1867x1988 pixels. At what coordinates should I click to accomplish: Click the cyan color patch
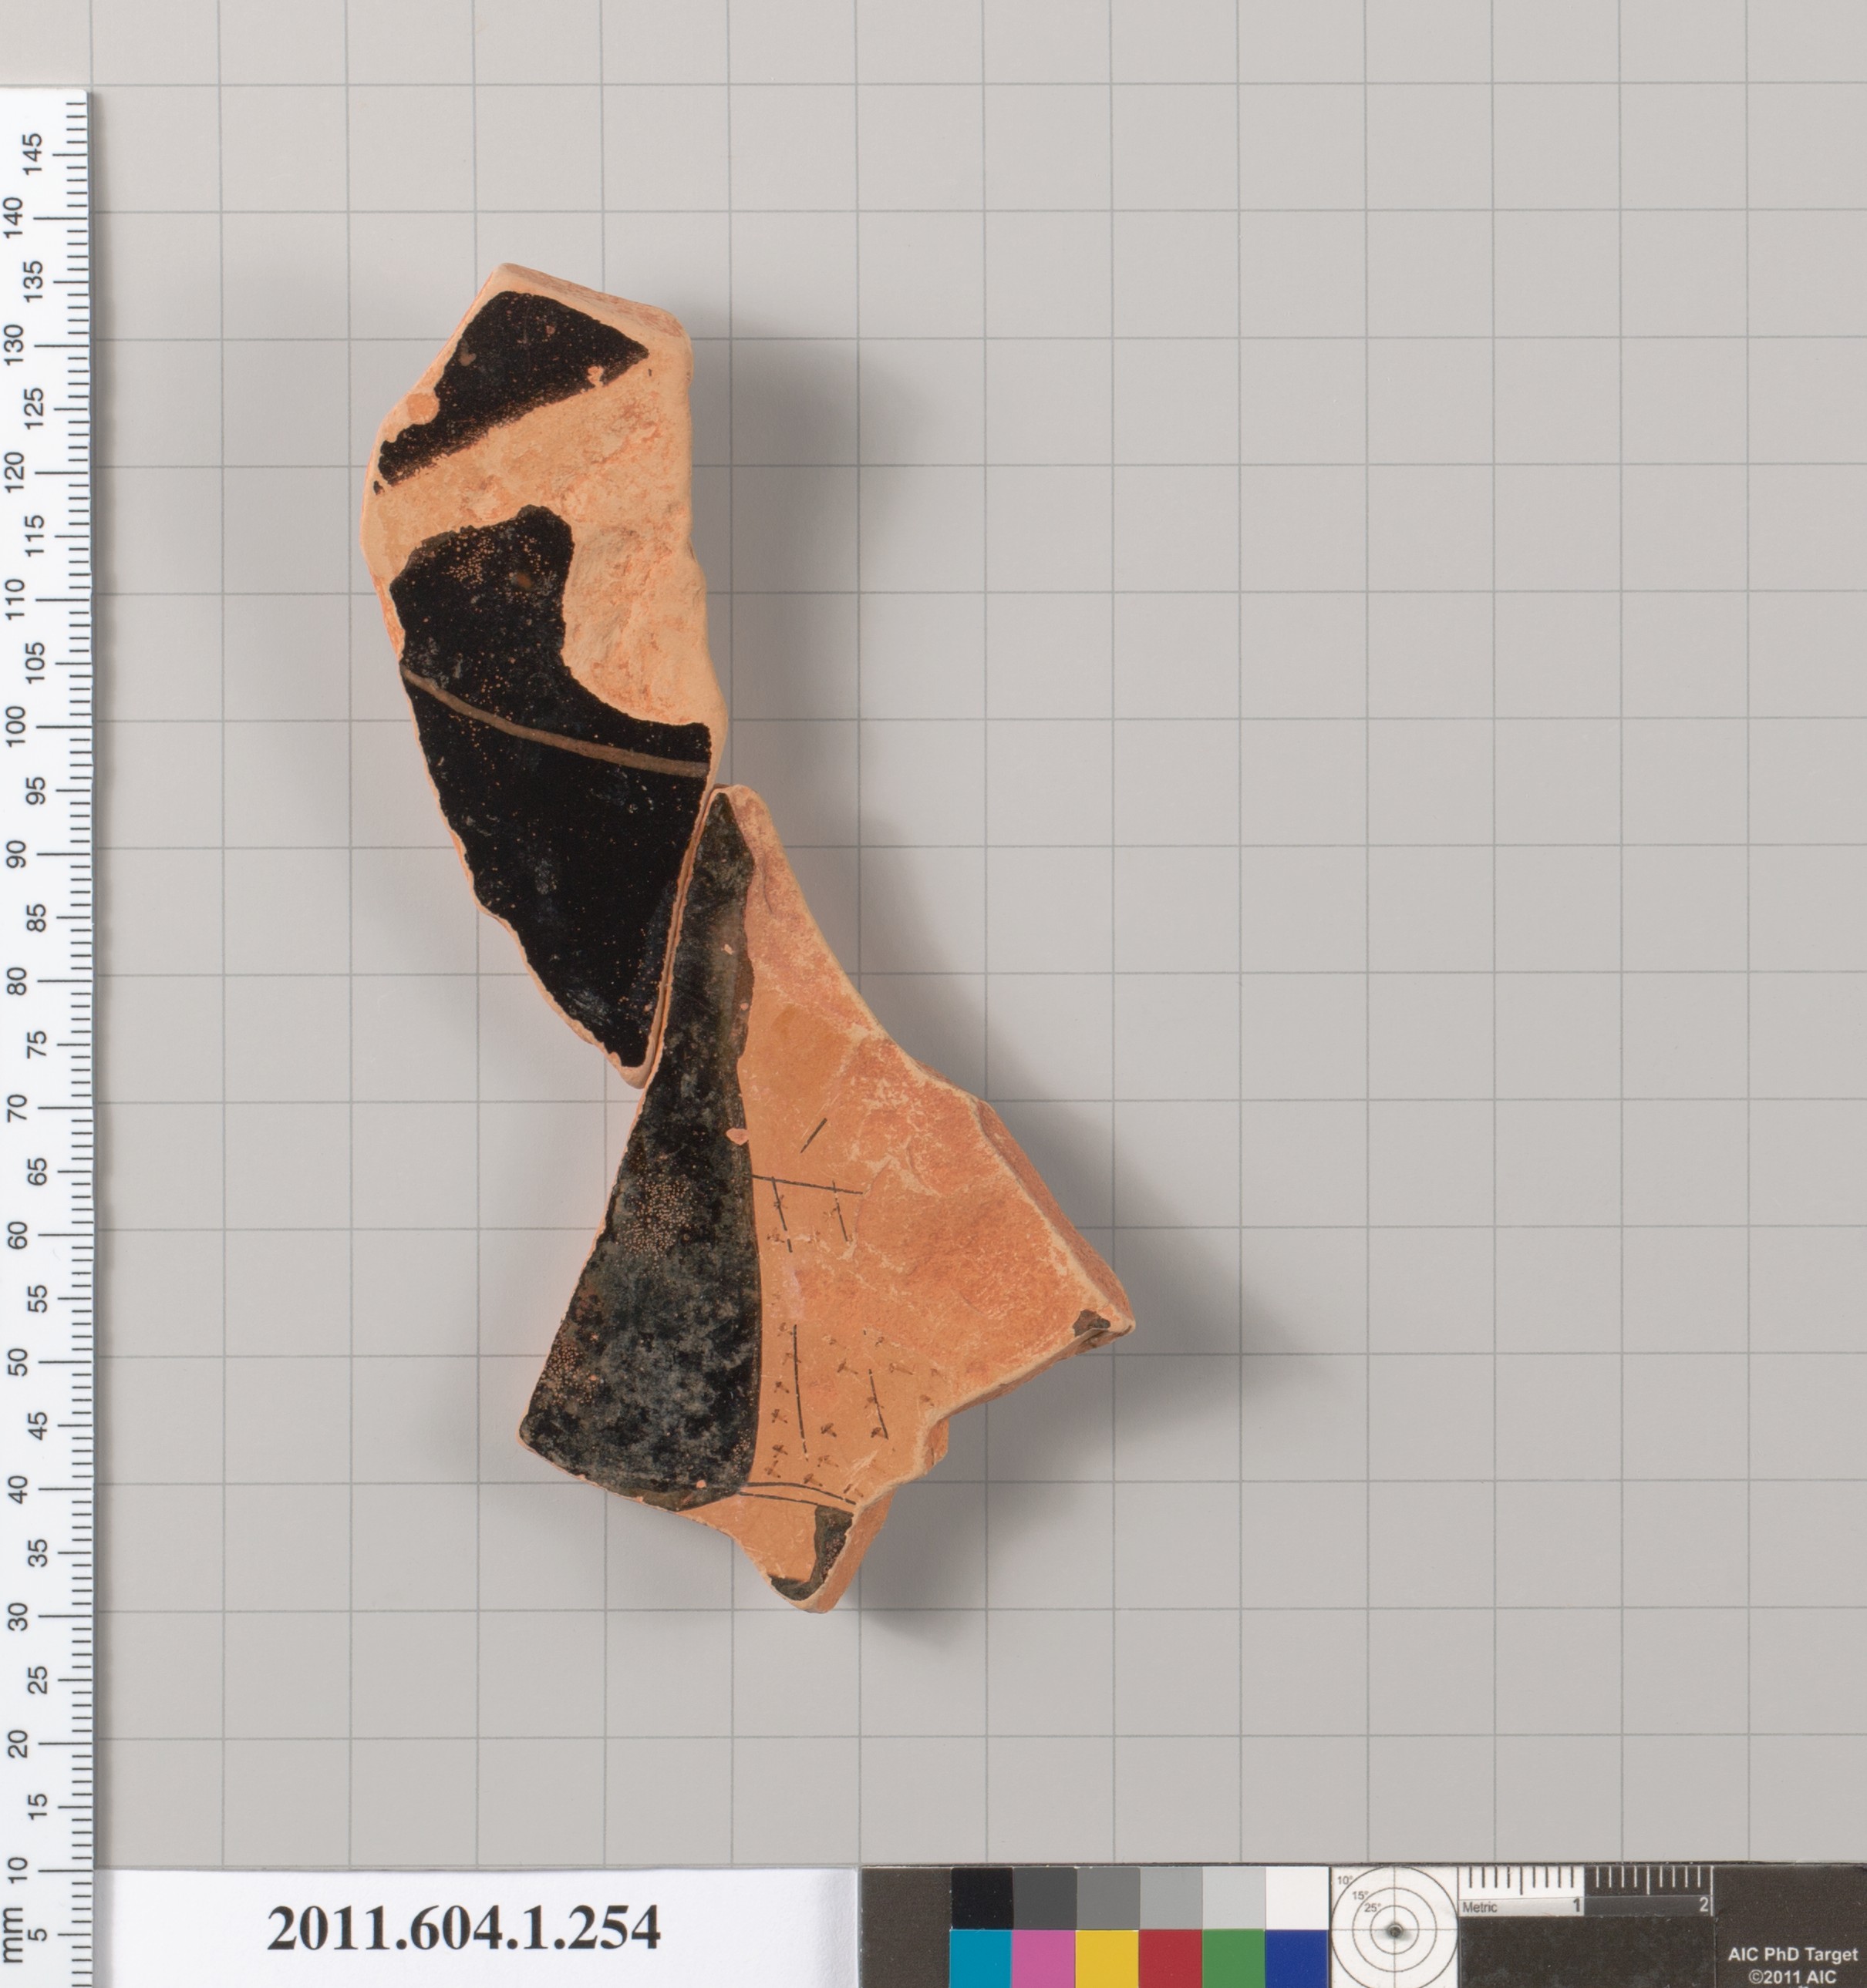click(980, 1958)
